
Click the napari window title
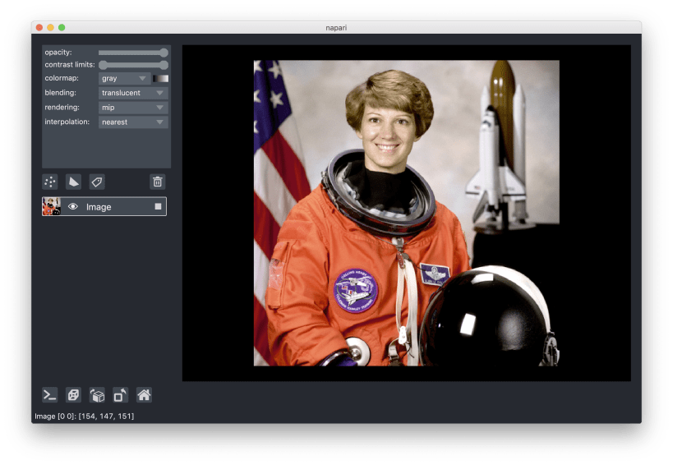336,27
